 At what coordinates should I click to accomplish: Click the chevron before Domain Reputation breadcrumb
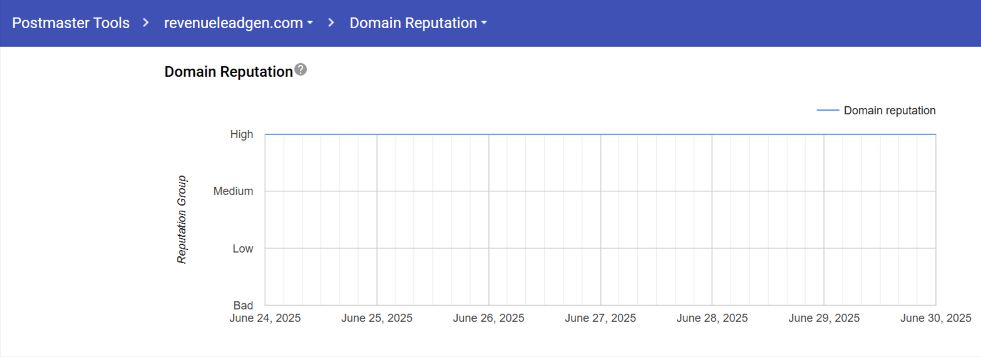(331, 23)
